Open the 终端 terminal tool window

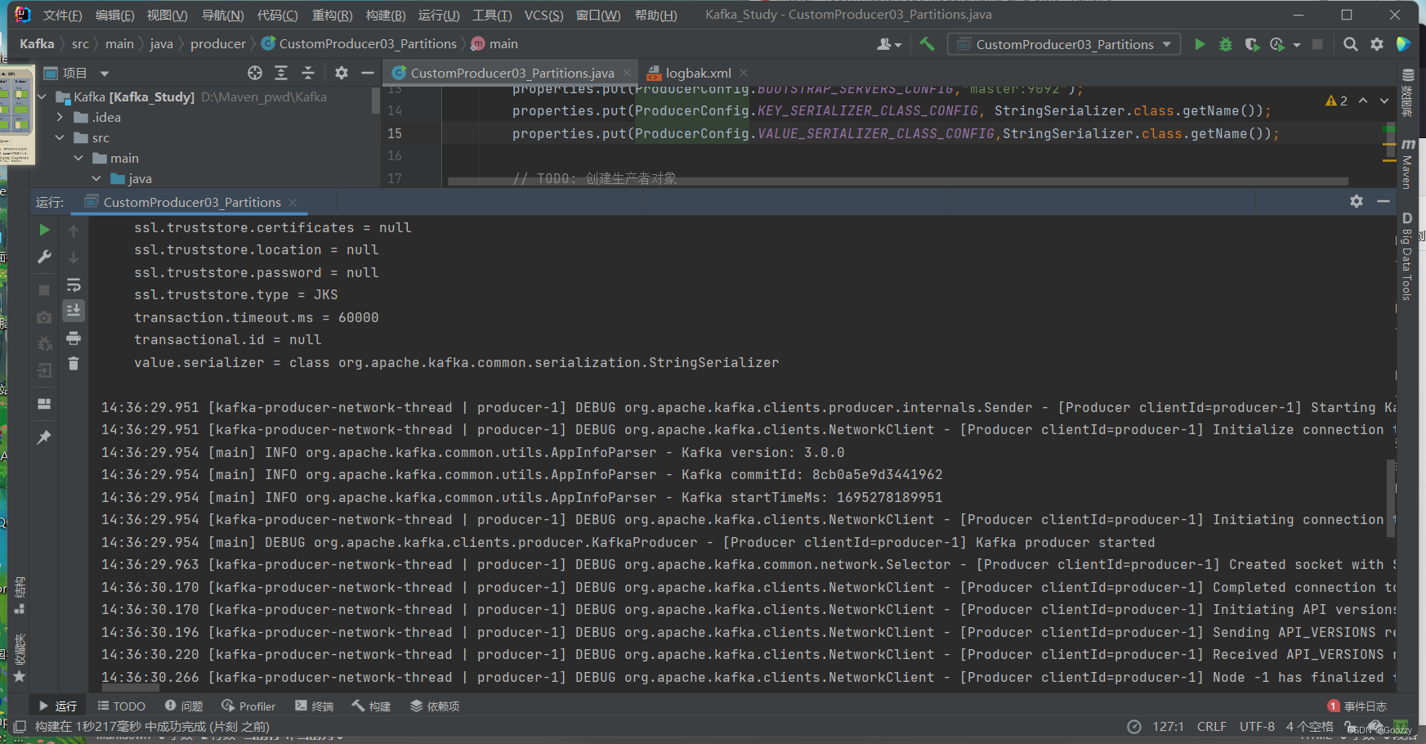315,706
